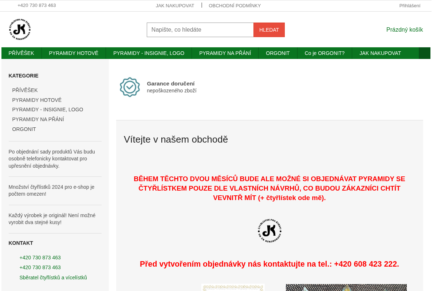437x291 pixels.
Task: Click the search input field
Action: click(200, 30)
